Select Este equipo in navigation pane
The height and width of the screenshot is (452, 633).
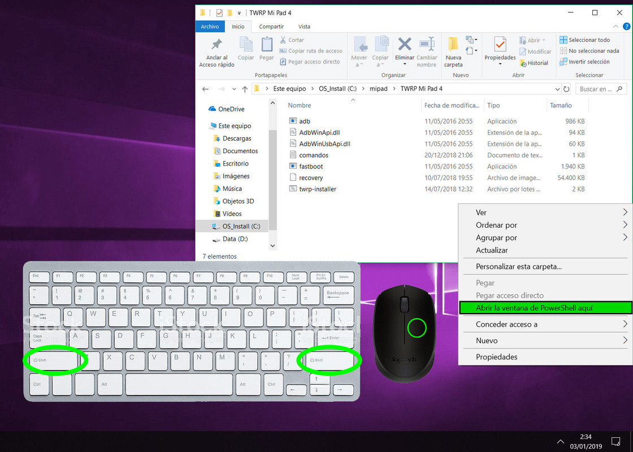click(230, 126)
